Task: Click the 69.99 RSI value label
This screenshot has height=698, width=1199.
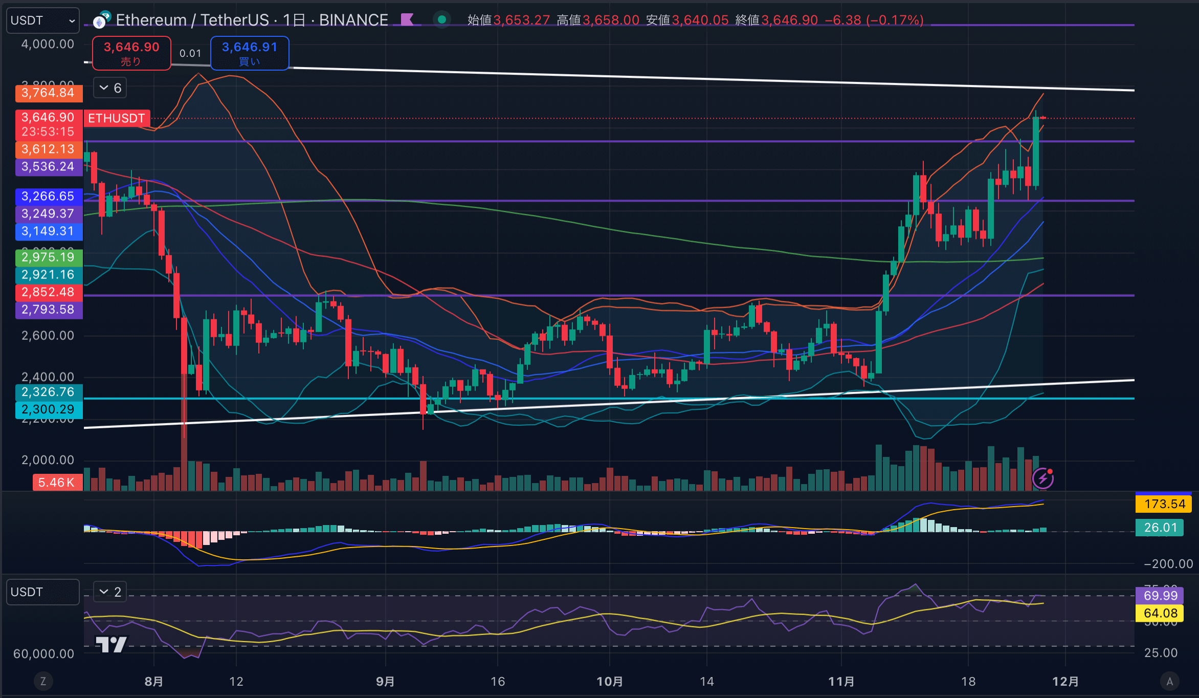Action: (x=1160, y=596)
